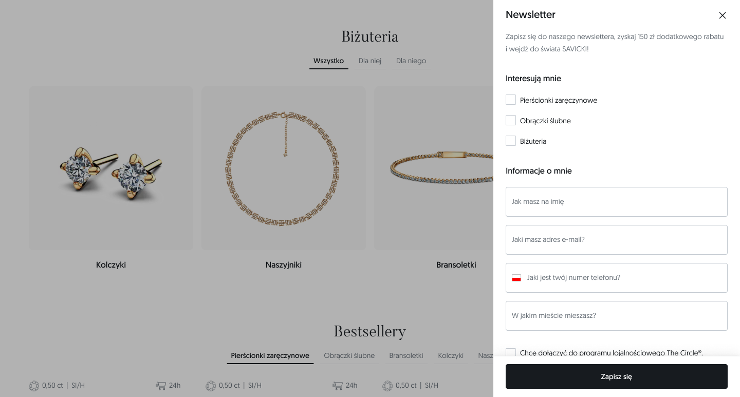This screenshot has width=740, height=397.
Task: Click the first diamond icon next to 0,50 ct
Action: click(34, 386)
